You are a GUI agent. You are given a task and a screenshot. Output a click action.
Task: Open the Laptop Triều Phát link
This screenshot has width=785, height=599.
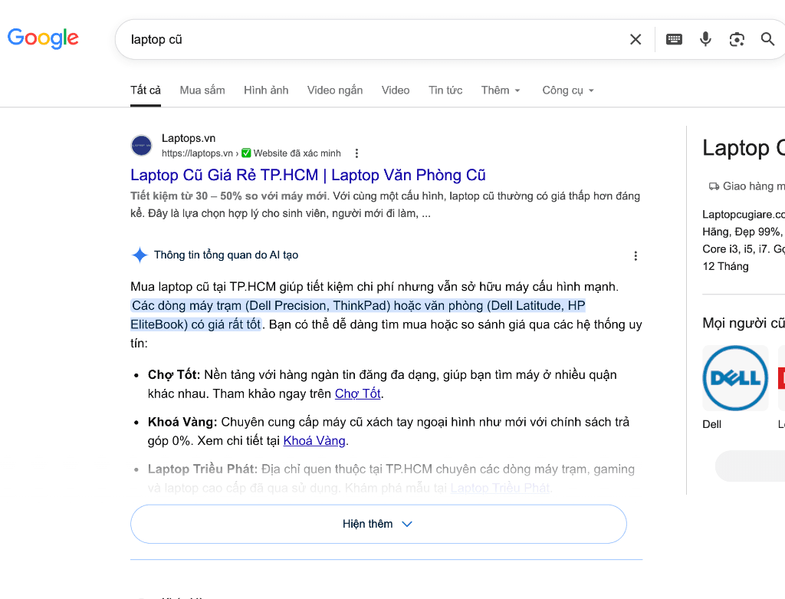point(500,488)
